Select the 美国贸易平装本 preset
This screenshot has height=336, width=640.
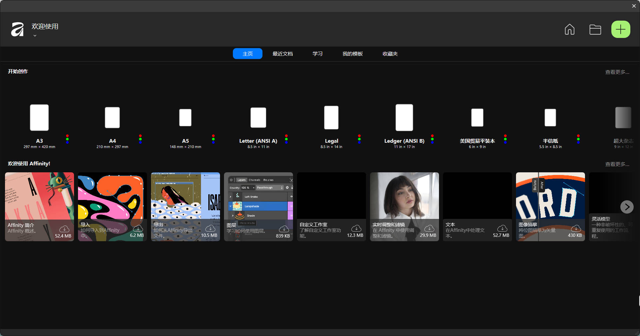click(477, 117)
